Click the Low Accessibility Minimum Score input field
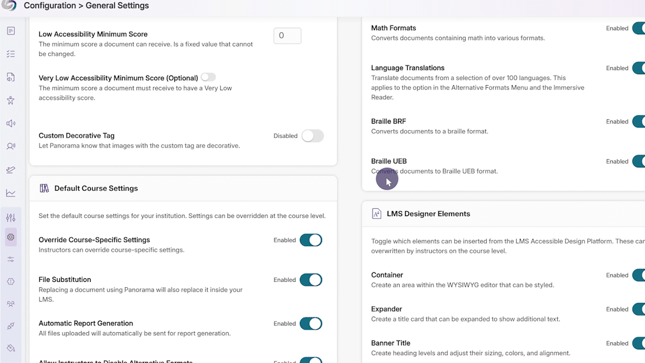 [x=287, y=36]
